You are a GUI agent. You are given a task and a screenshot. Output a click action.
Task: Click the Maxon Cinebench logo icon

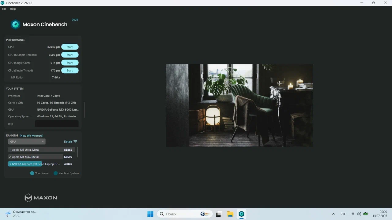click(x=16, y=24)
